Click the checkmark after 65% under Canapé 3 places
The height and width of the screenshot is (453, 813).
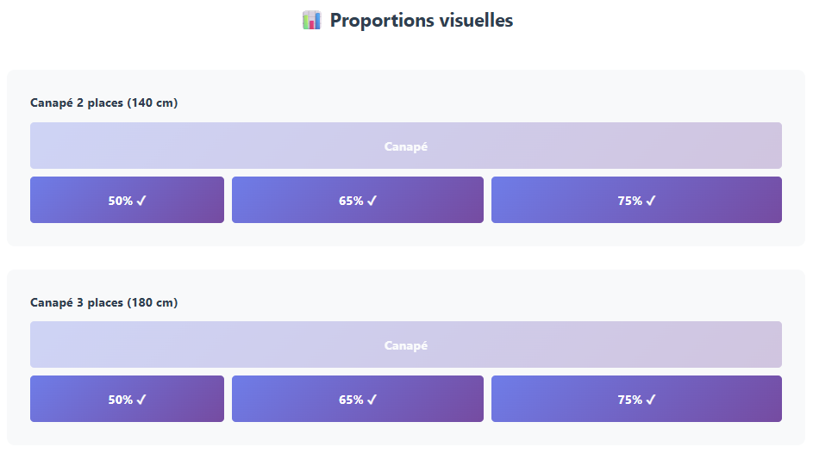[372, 400]
